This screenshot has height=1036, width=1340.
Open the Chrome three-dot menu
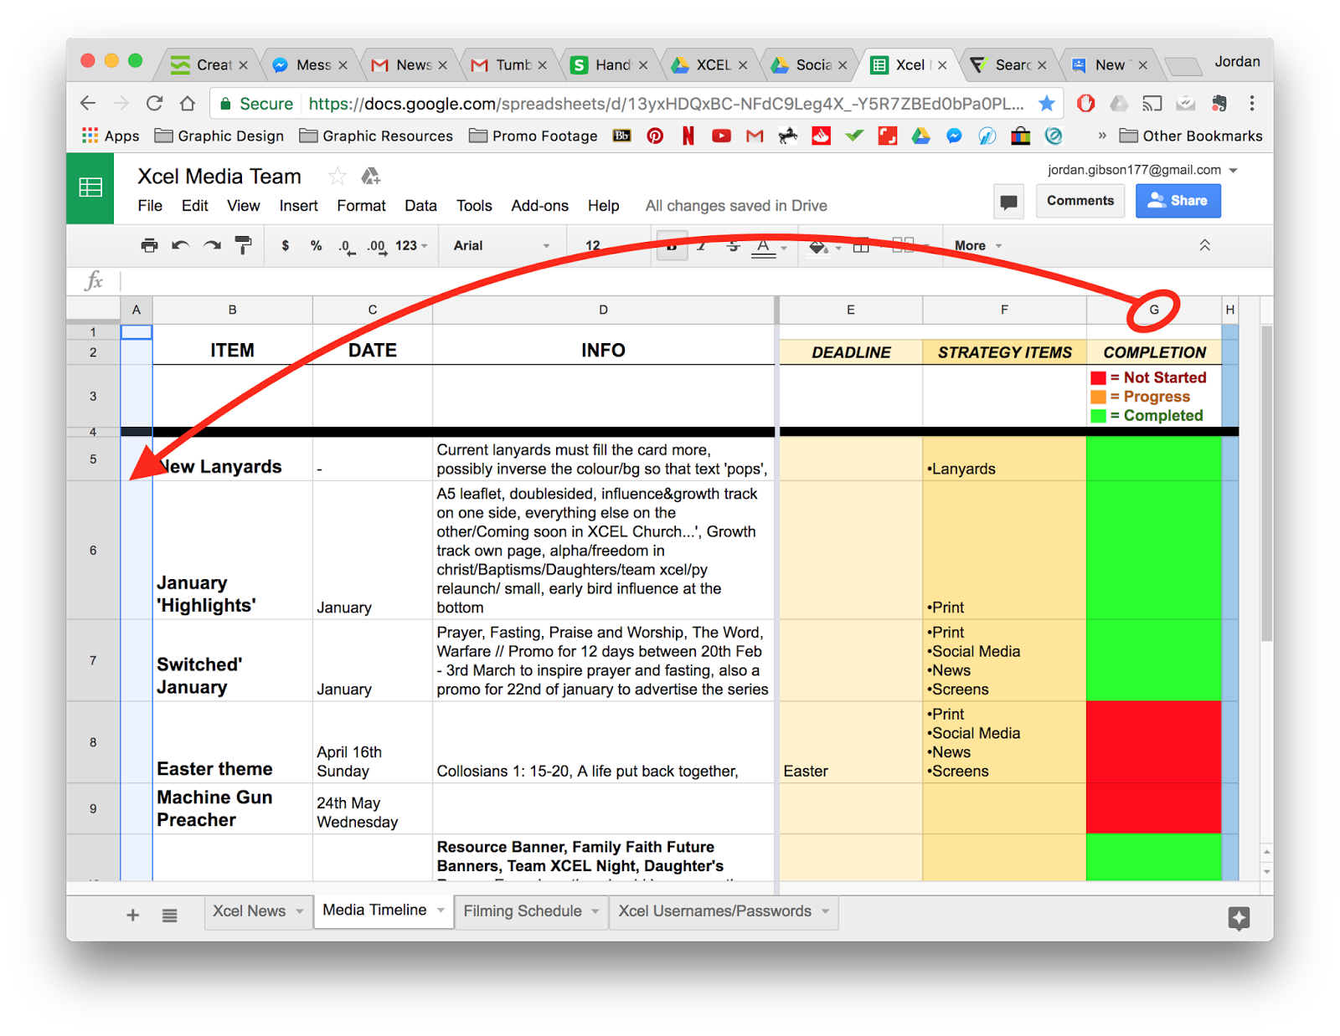[x=1252, y=103]
